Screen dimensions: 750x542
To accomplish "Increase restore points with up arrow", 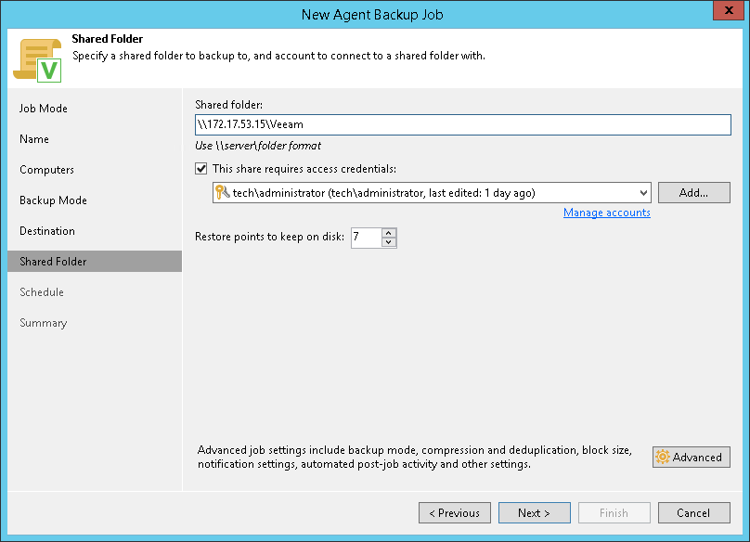I will click(x=389, y=233).
